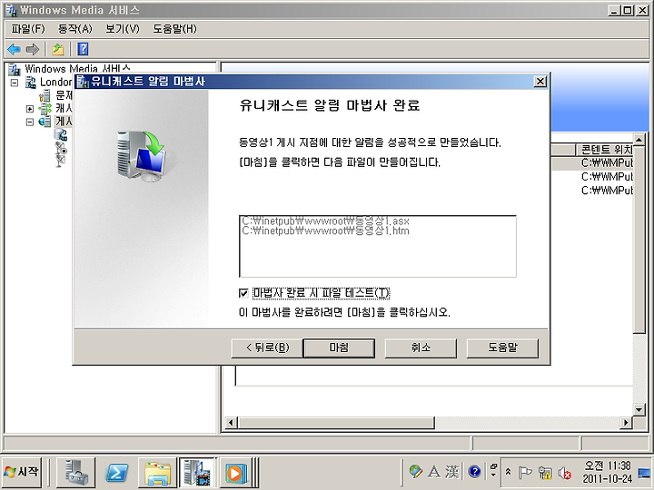This screenshot has height=490, width=654.
Task: Click the horizontal scrollbar thumb
Action: click(x=336, y=423)
